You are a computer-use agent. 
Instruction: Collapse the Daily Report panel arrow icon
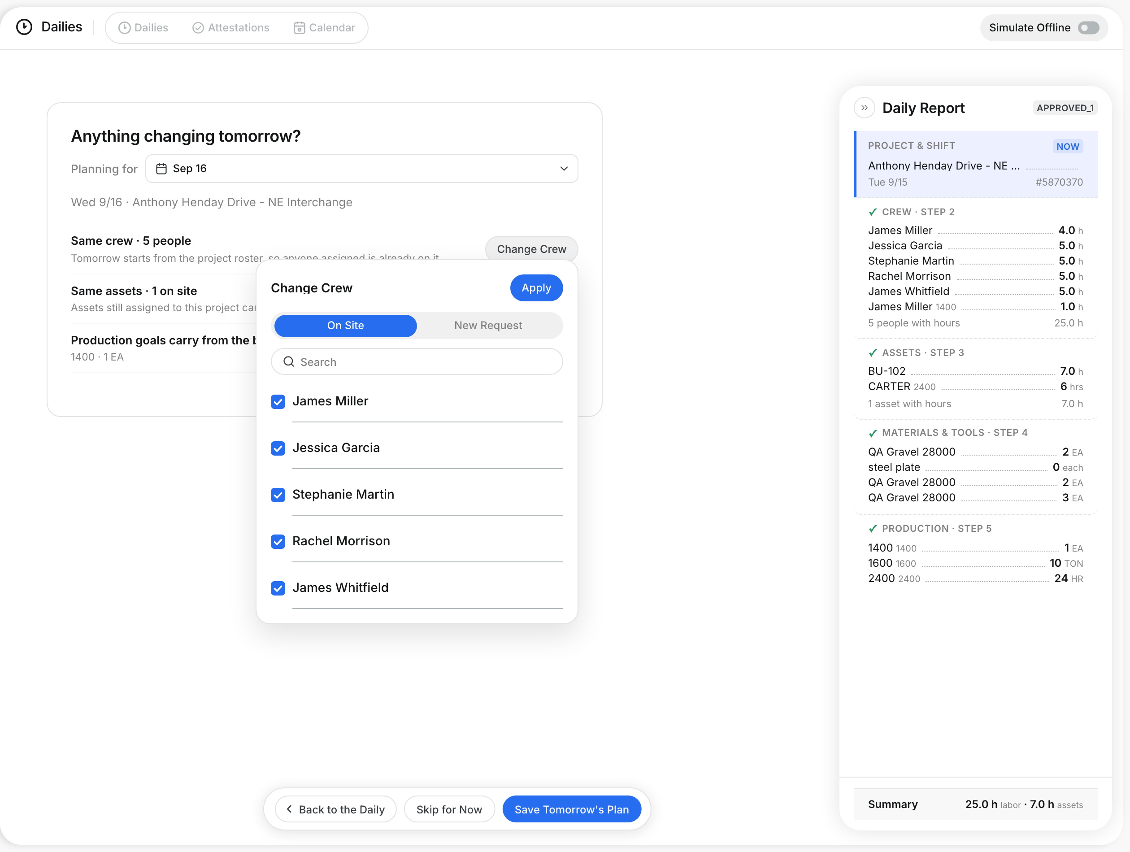click(x=865, y=108)
